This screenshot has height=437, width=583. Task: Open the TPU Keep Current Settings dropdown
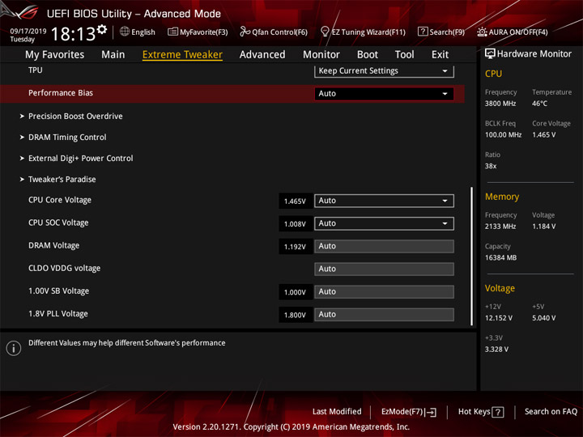[x=384, y=71]
